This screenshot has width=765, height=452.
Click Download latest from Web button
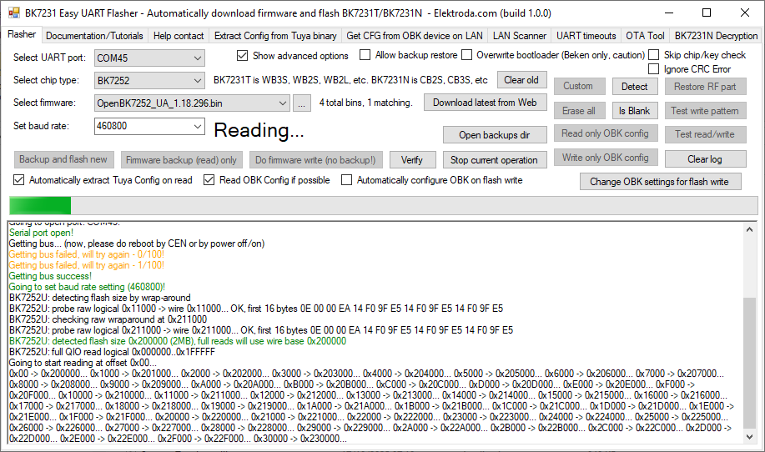click(x=485, y=103)
